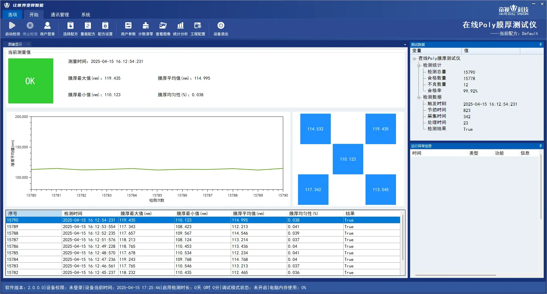
Task: Collapse the 检测数据 tree node
Action: tap(419, 97)
